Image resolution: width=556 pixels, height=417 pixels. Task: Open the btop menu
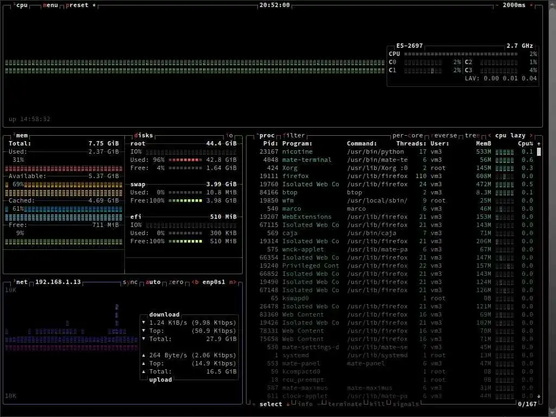click(x=50, y=5)
